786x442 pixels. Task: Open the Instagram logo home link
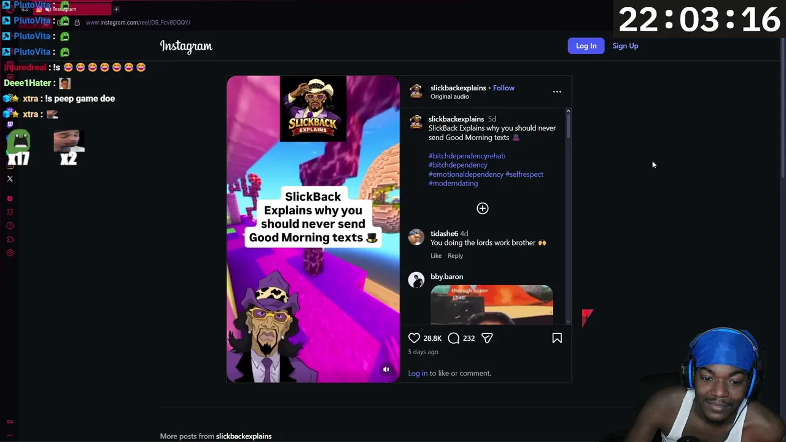(186, 47)
